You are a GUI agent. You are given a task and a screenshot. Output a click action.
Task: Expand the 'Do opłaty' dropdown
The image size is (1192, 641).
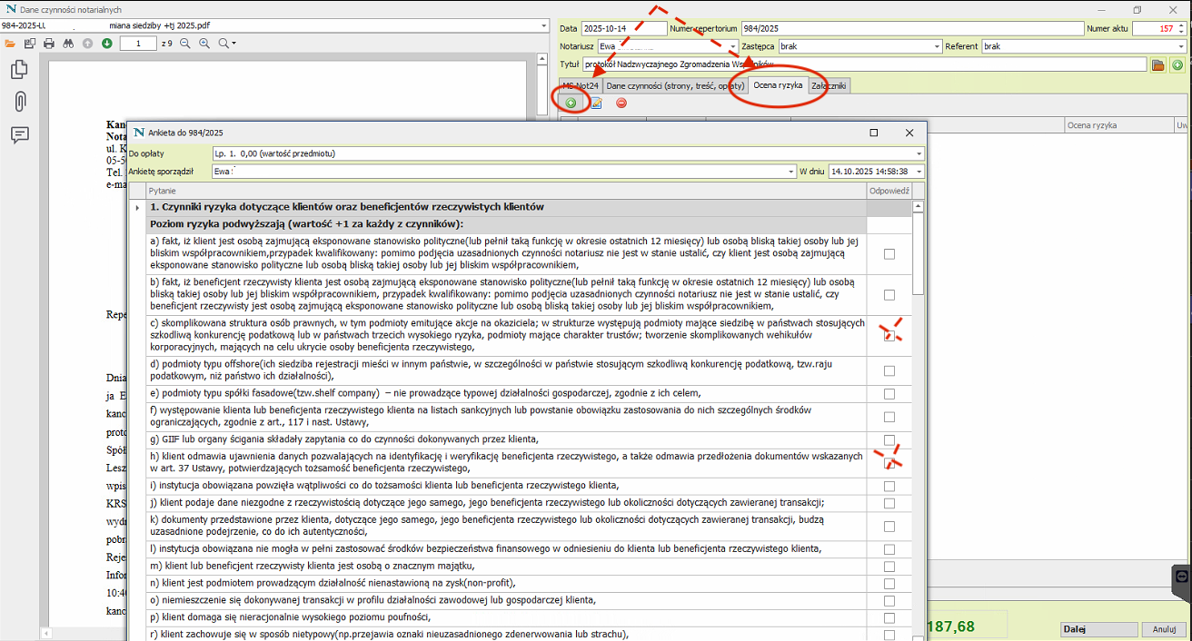[919, 153]
